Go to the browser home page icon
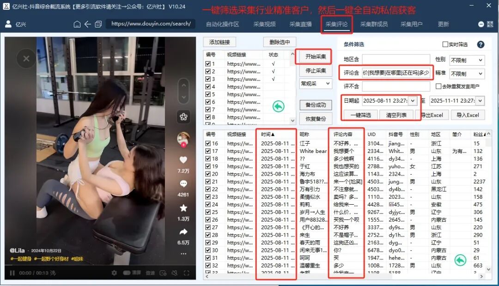This screenshot has height=286, width=499. pyautogui.click(x=77, y=24)
